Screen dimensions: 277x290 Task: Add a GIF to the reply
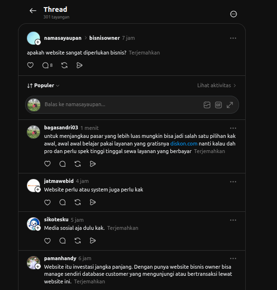tap(218, 105)
